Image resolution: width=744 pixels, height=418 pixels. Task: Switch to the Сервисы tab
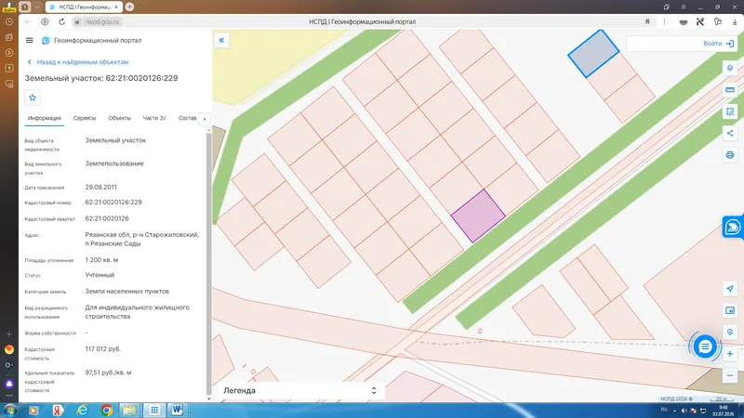[x=85, y=118]
